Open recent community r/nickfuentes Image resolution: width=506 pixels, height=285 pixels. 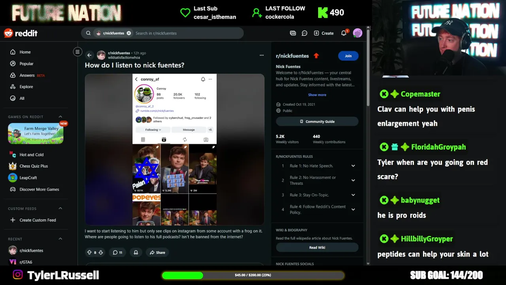31,251
